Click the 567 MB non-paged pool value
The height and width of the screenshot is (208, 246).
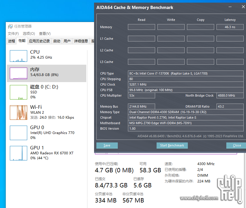click(x=133, y=200)
